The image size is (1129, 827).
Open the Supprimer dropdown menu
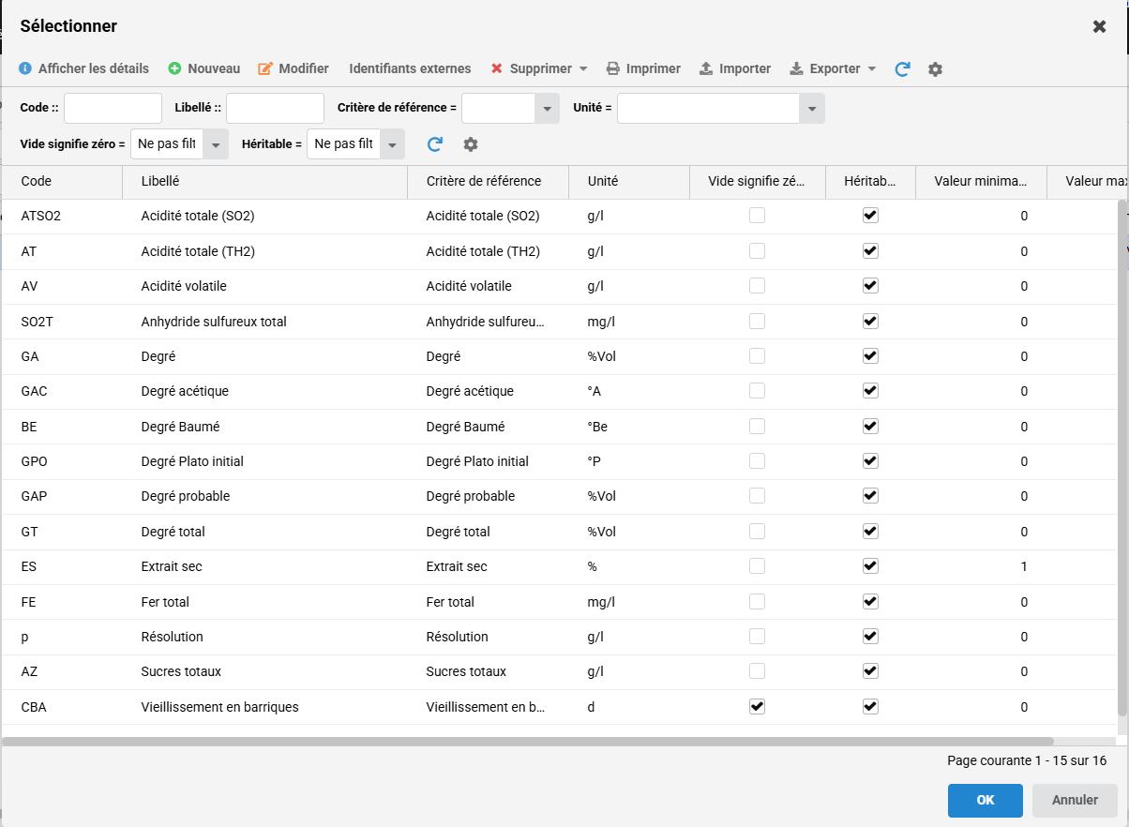[x=583, y=68]
